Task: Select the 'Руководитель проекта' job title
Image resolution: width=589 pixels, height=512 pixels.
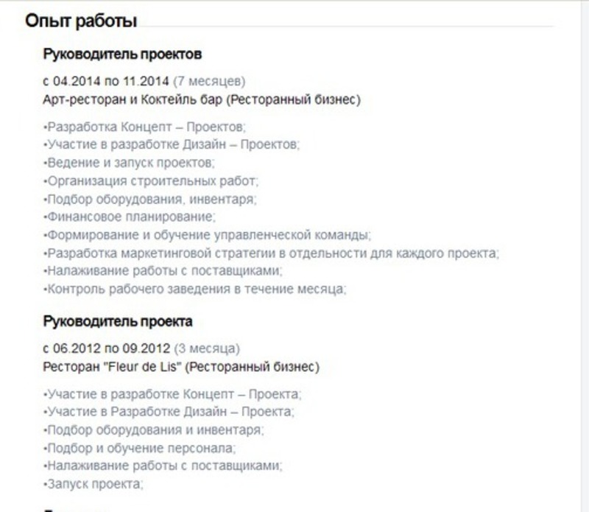Action: (x=118, y=322)
